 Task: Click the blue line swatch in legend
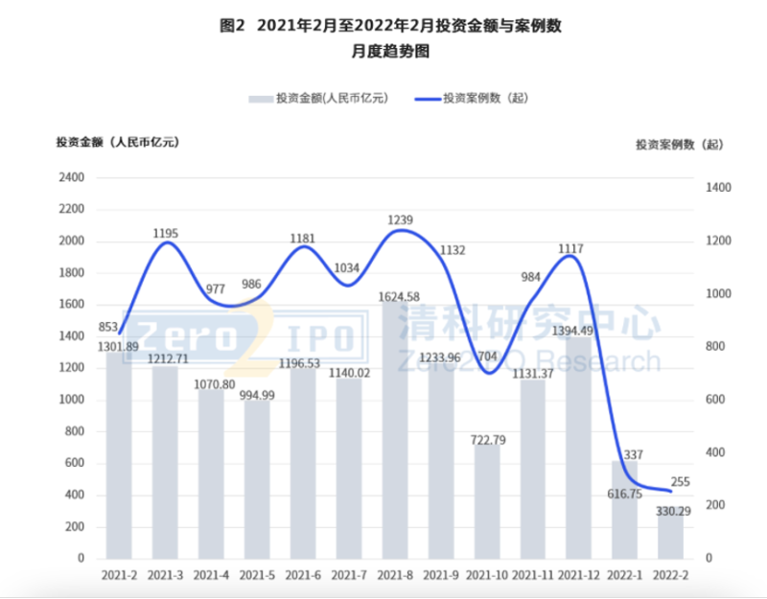tap(428, 99)
